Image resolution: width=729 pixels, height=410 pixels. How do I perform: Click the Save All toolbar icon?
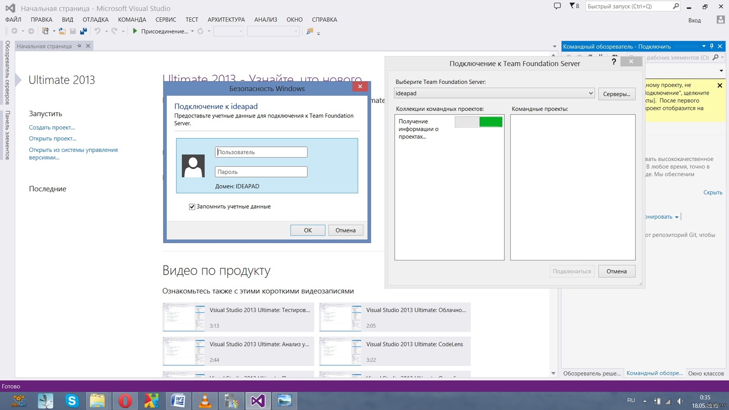tap(83, 31)
